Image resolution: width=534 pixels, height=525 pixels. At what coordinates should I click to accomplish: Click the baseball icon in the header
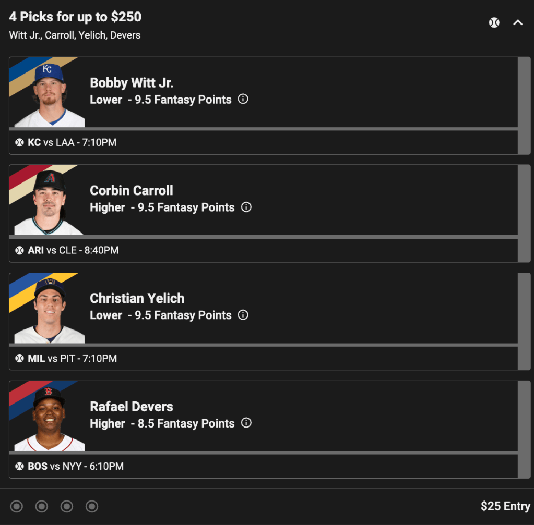pyautogui.click(x=494, y=22)
